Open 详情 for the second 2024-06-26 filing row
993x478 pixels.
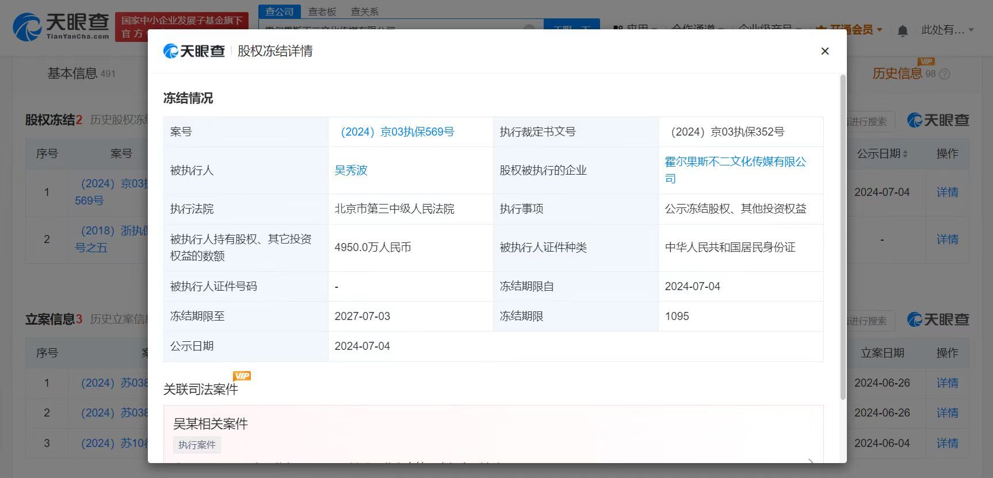click(x=947, y=413)
